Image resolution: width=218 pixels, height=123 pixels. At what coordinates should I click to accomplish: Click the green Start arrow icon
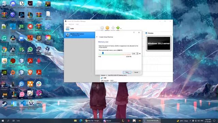pos(118,28)
